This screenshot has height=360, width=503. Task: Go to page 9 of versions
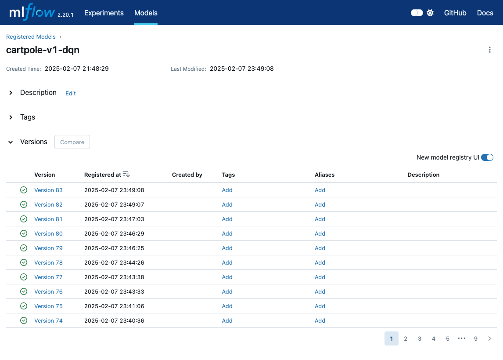(476, 338)
